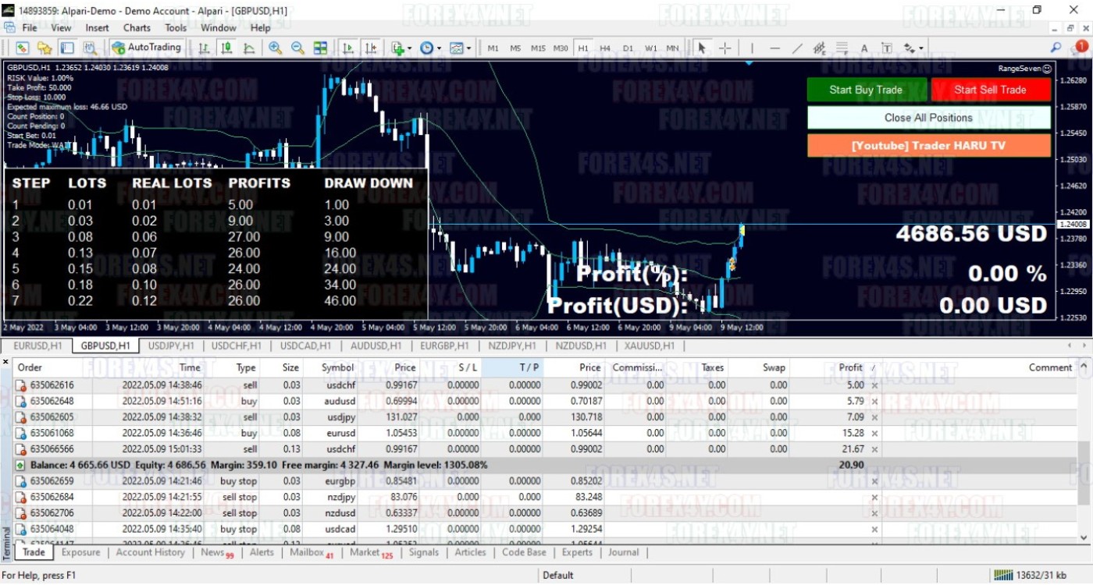
Task: Toggle the Data Window magnifier icon
Action: (90, 48)
